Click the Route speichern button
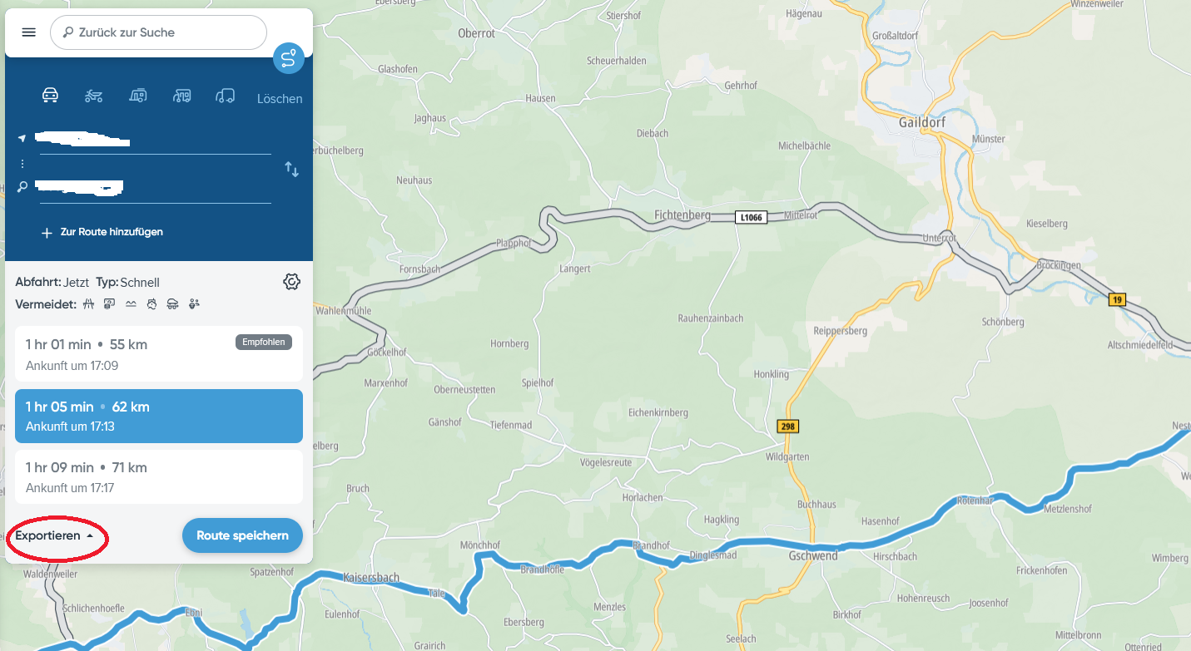 tap(242, 535)
